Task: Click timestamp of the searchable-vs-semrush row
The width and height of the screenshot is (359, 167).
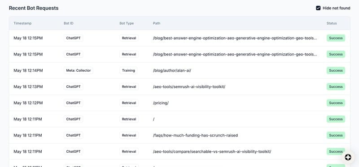Action: [28, 152]
